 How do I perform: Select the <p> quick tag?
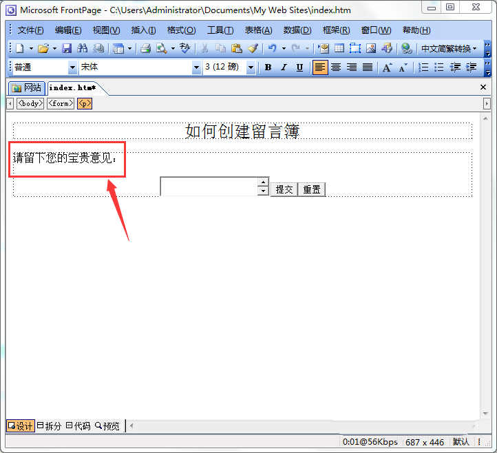click(85, 104)
